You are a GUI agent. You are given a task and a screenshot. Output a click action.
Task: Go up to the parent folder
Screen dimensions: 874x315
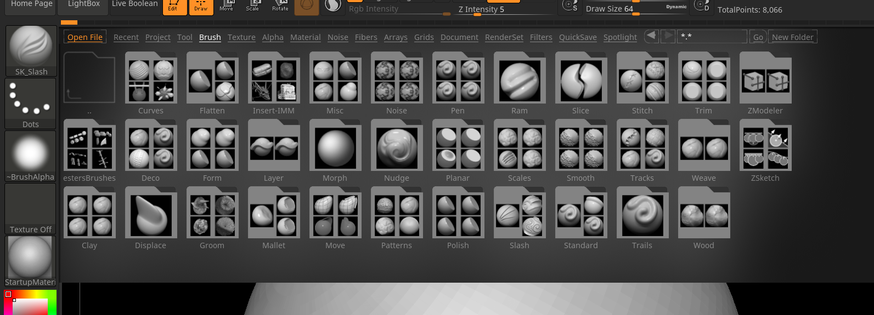pyautogui.click(x=89, y=78)
